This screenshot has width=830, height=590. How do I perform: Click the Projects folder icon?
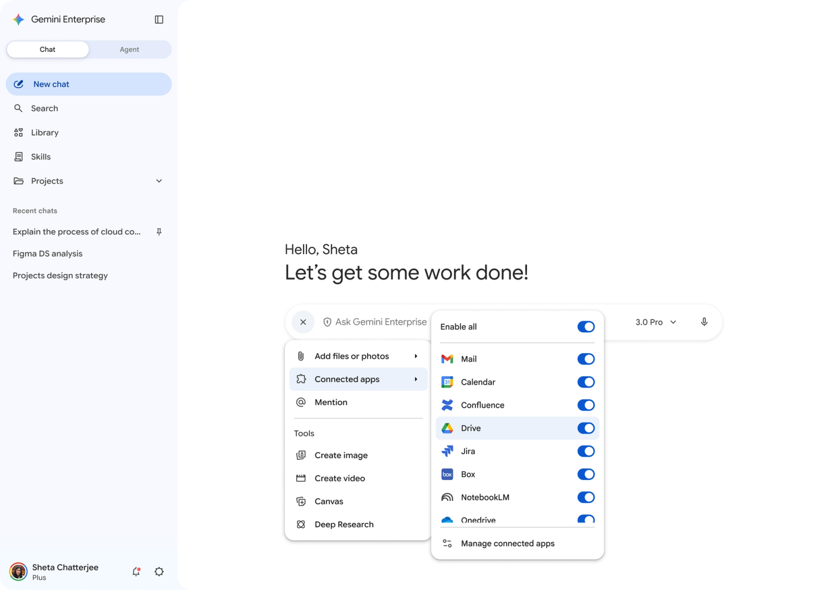tap(19, 181)
